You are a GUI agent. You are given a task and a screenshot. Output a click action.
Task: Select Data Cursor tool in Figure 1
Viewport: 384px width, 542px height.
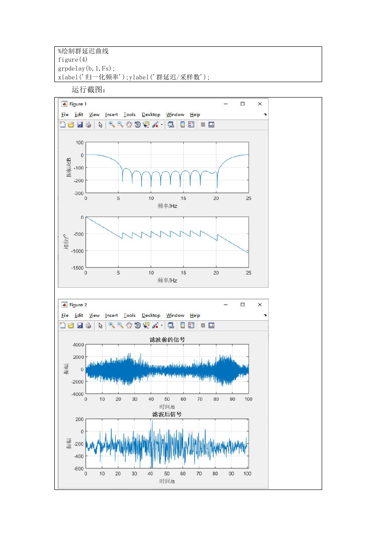click(x=146, y=125)
